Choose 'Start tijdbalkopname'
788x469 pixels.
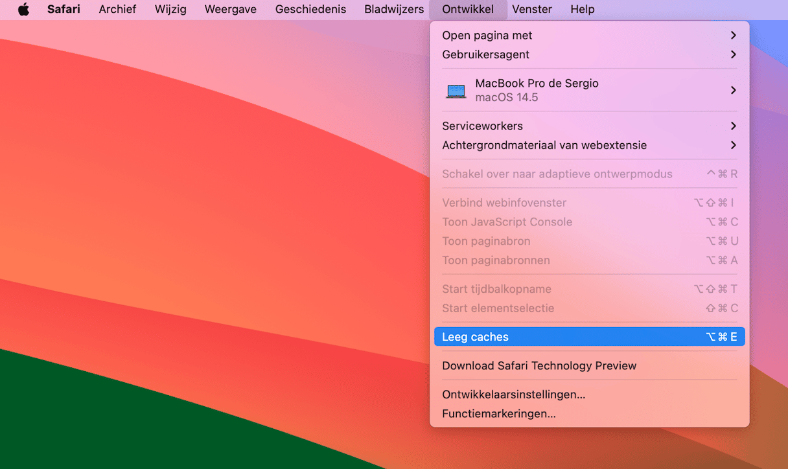(590, 290)
